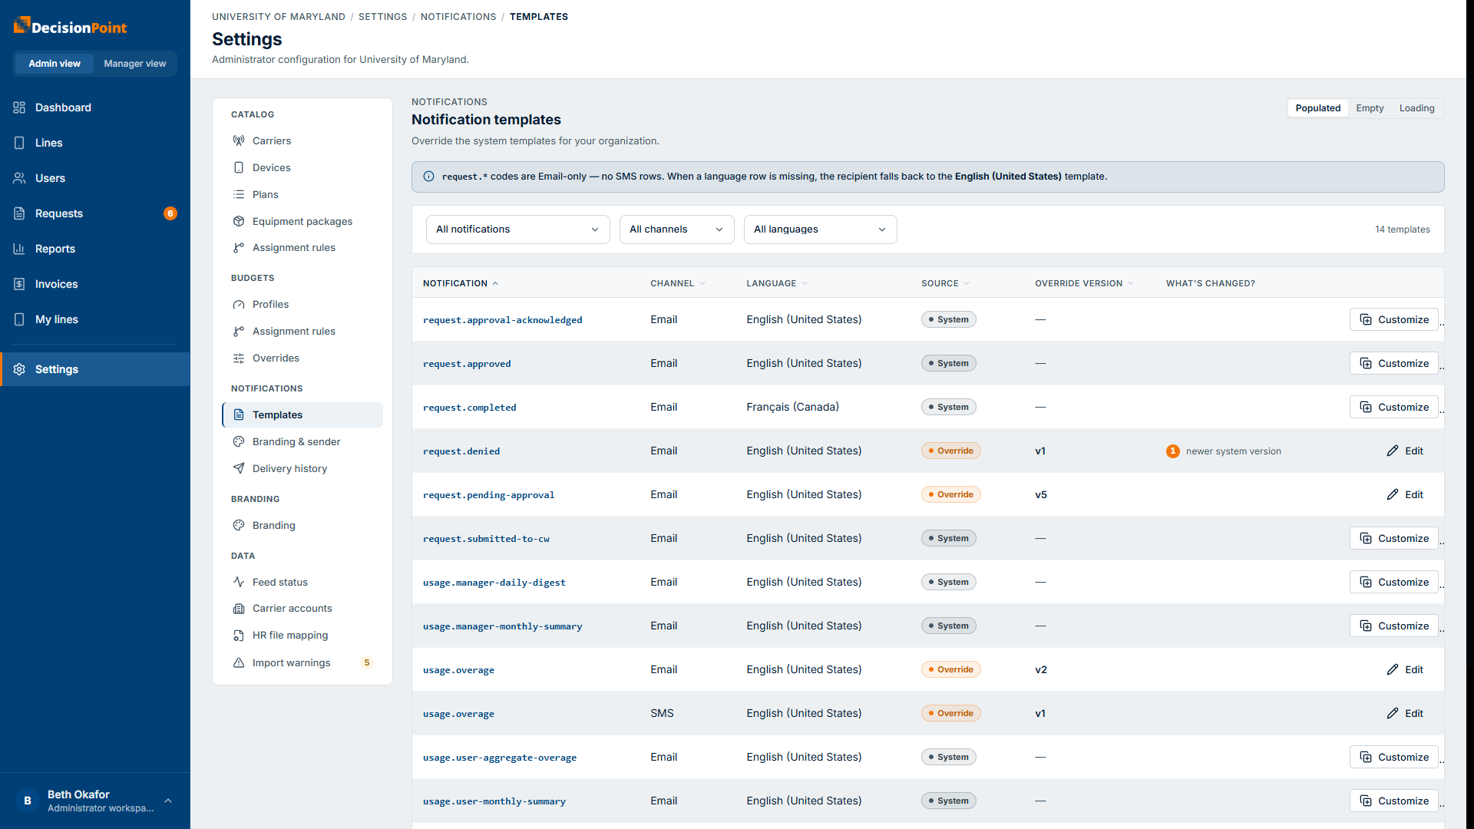Screen dimensions: 1474x829
Task: Click the Carriers antenna icon
Action: tap(239, 140)
